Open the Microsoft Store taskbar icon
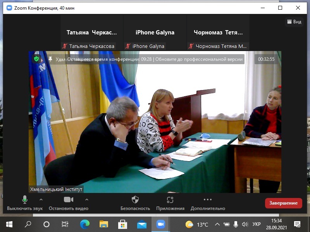Screen dimensions: 310x232 pyautogui.click(x=123, y=224)
